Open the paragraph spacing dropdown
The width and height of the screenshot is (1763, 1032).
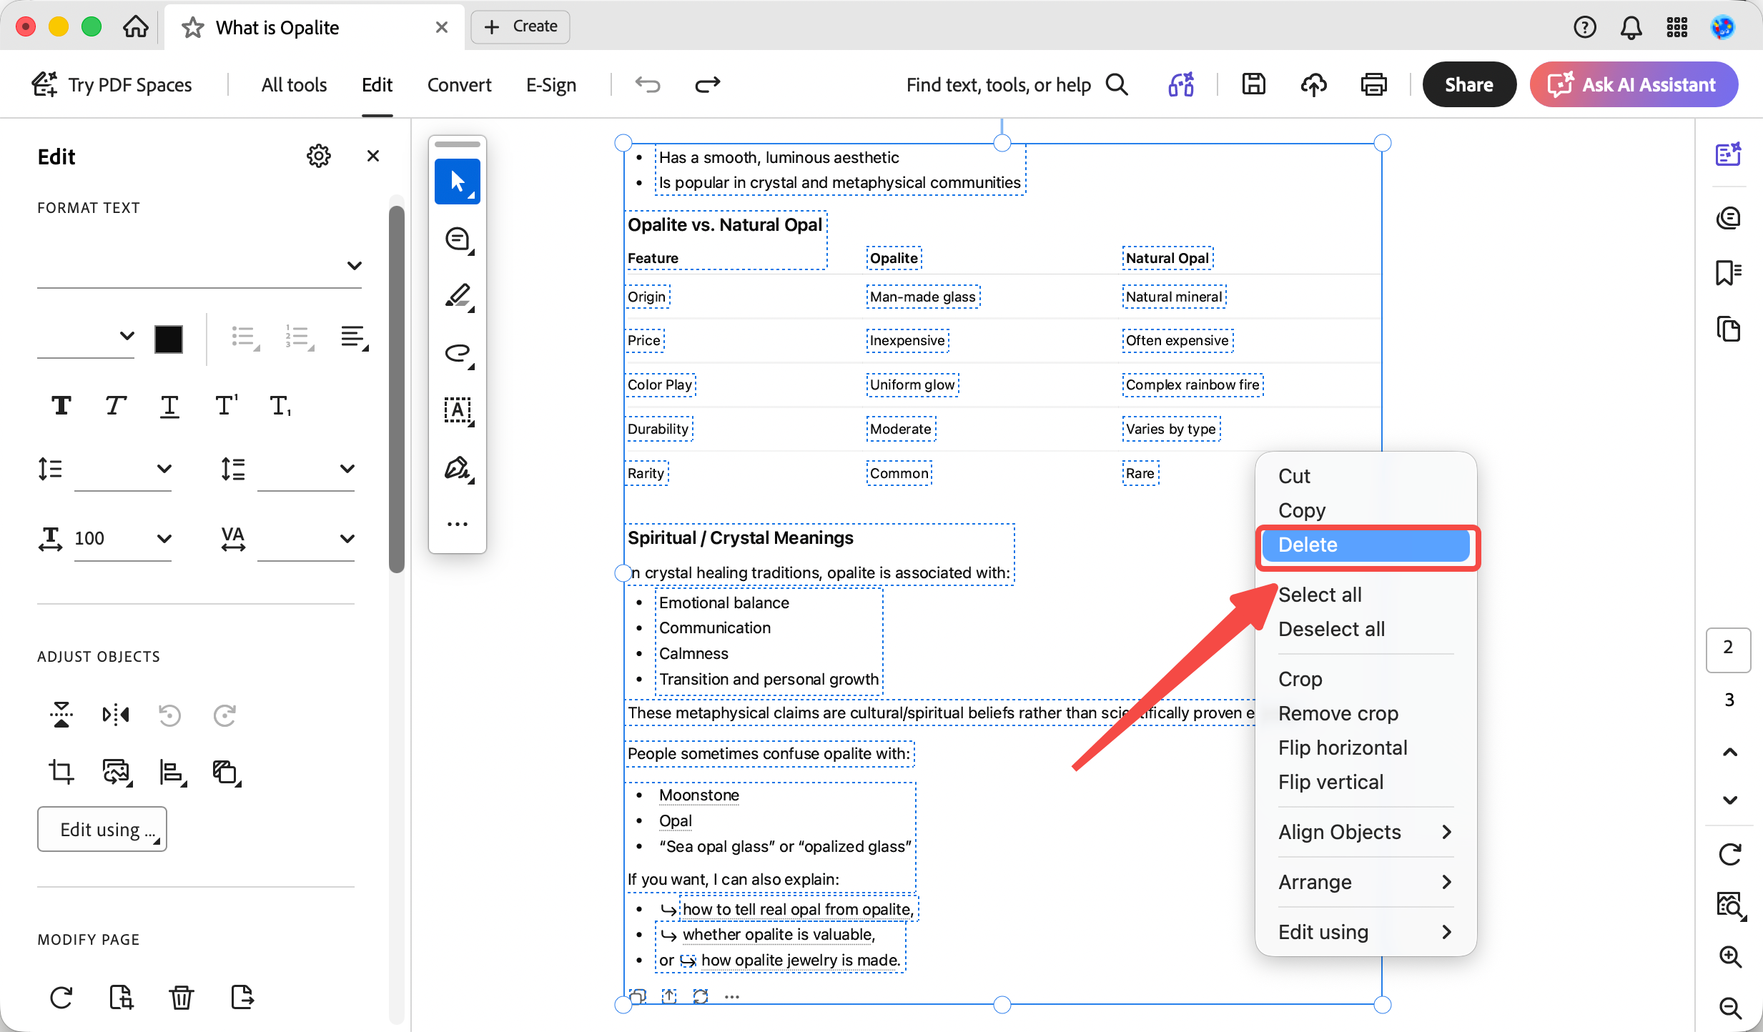tap(347, 469)
